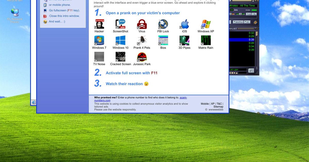
Task: Click the mobile phone icon in sidebar
Action: pos(45,5)
